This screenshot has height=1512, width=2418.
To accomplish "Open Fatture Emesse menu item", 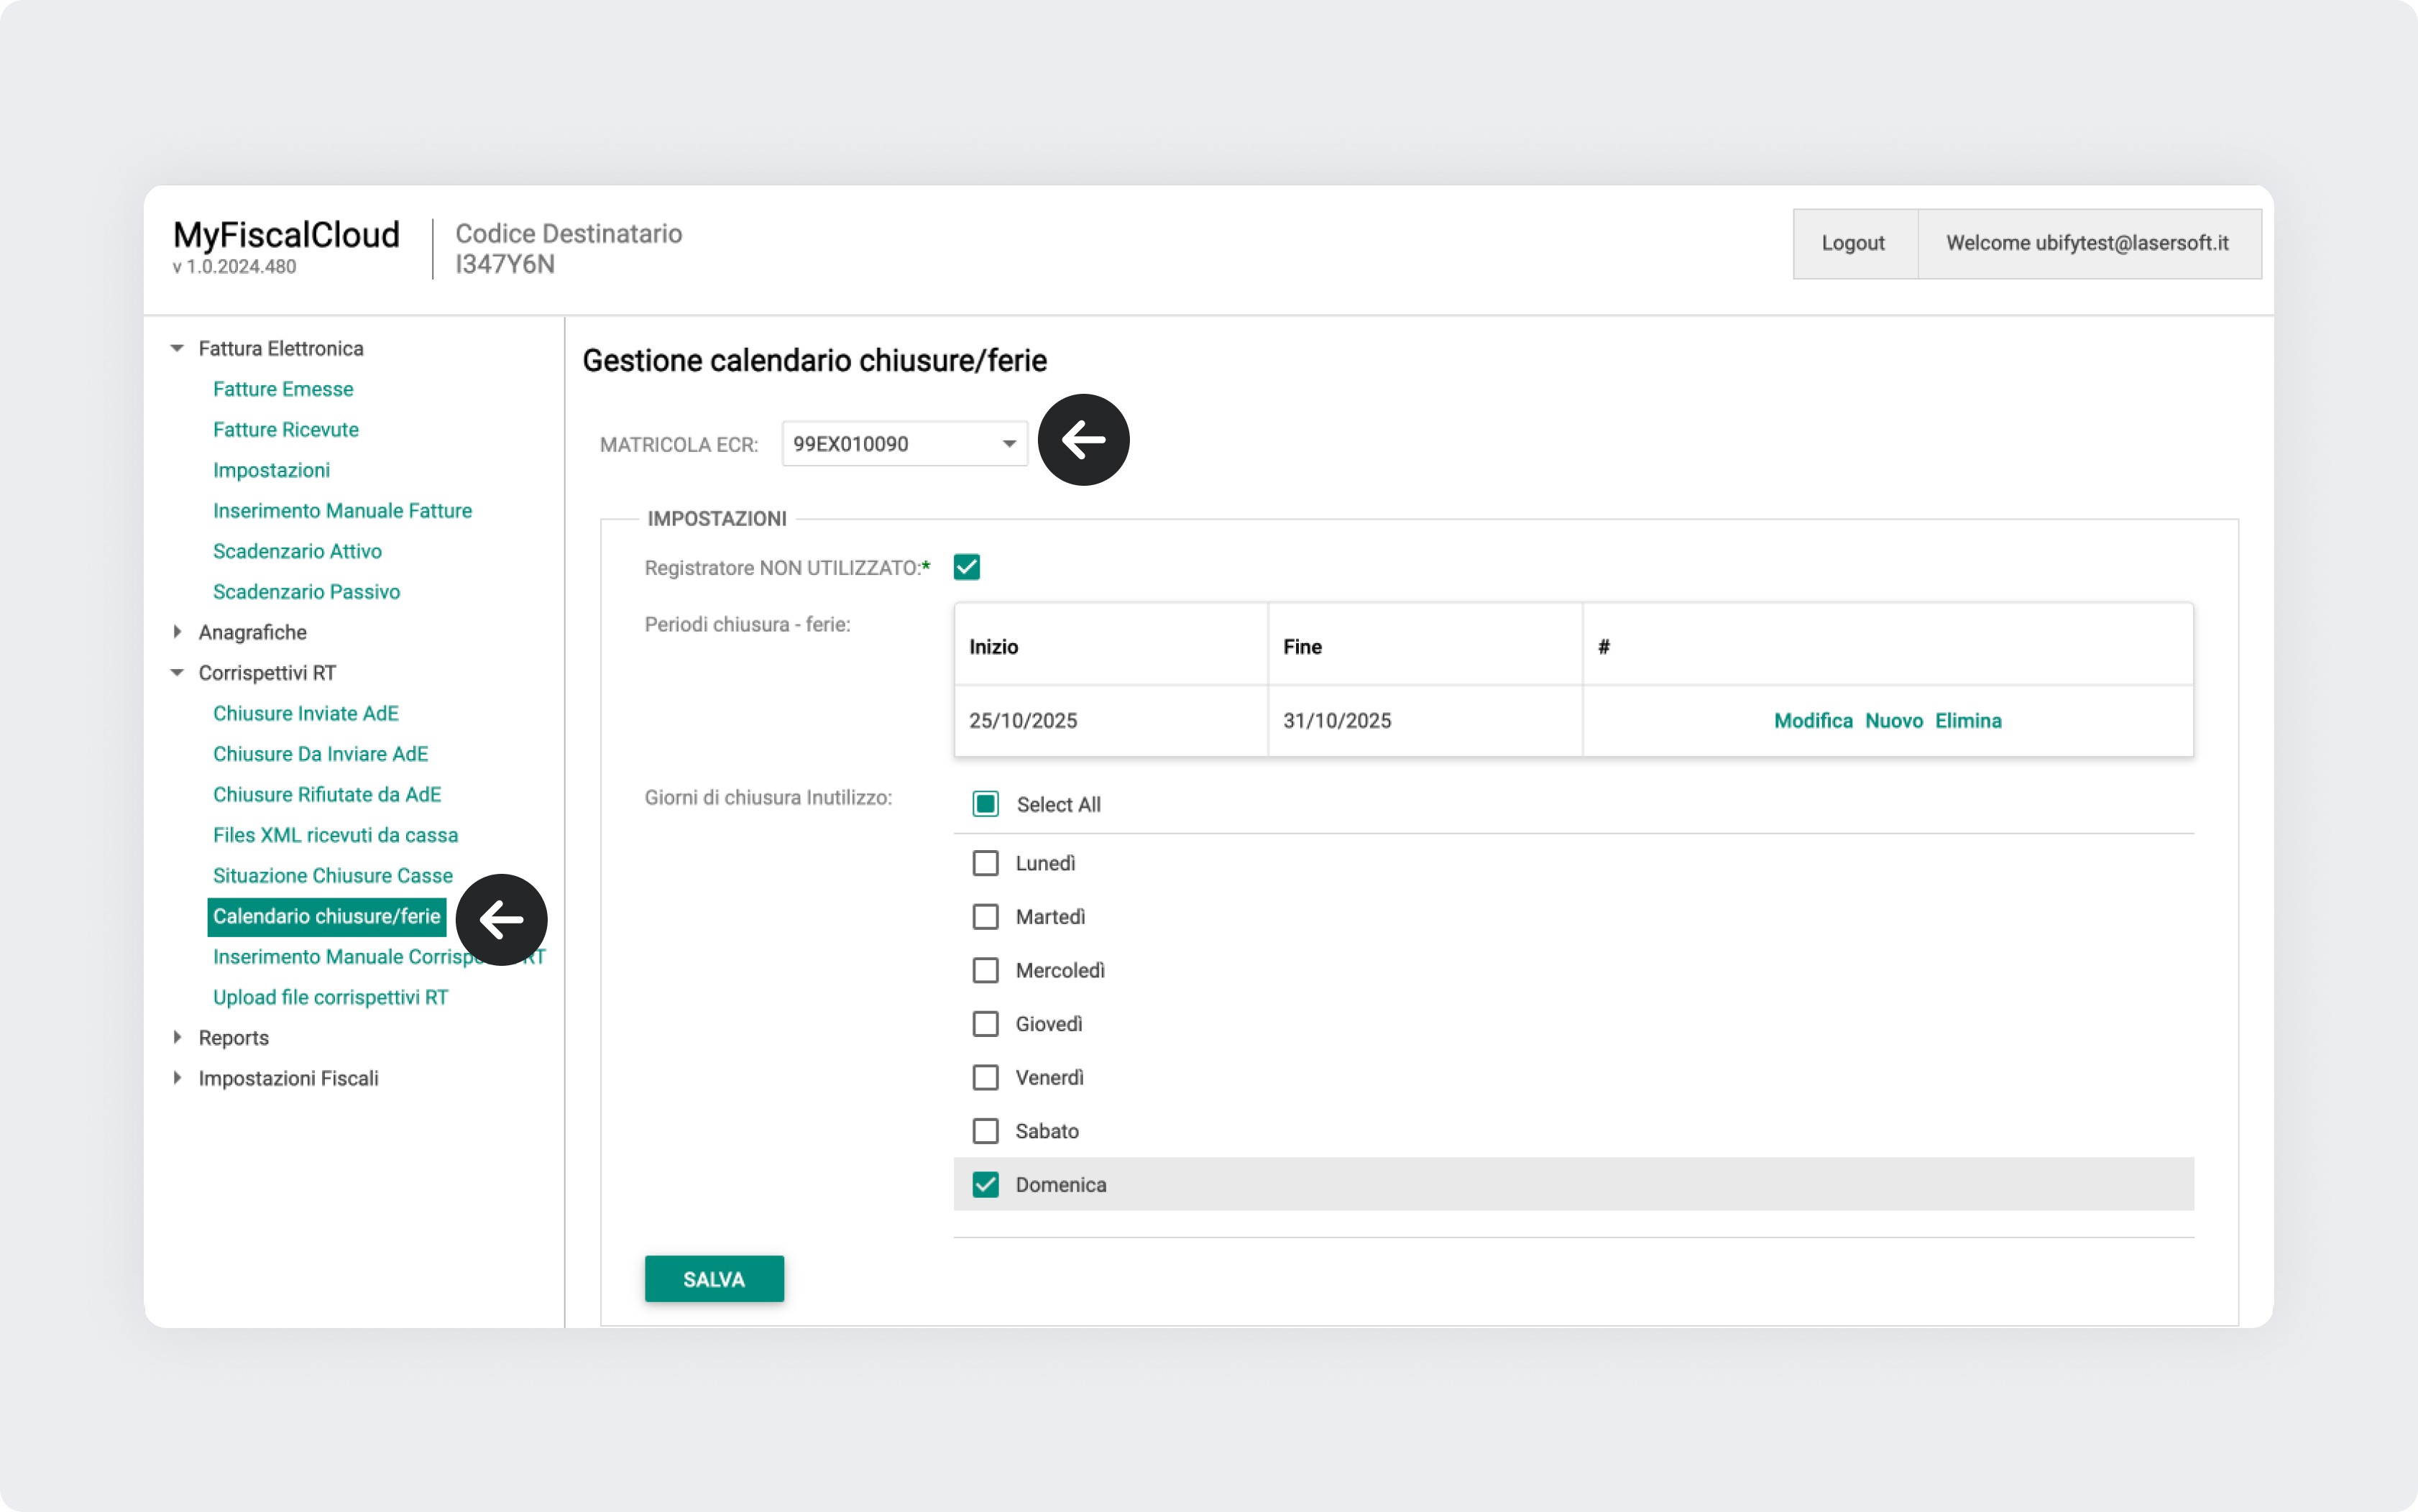I will [283, 389].
